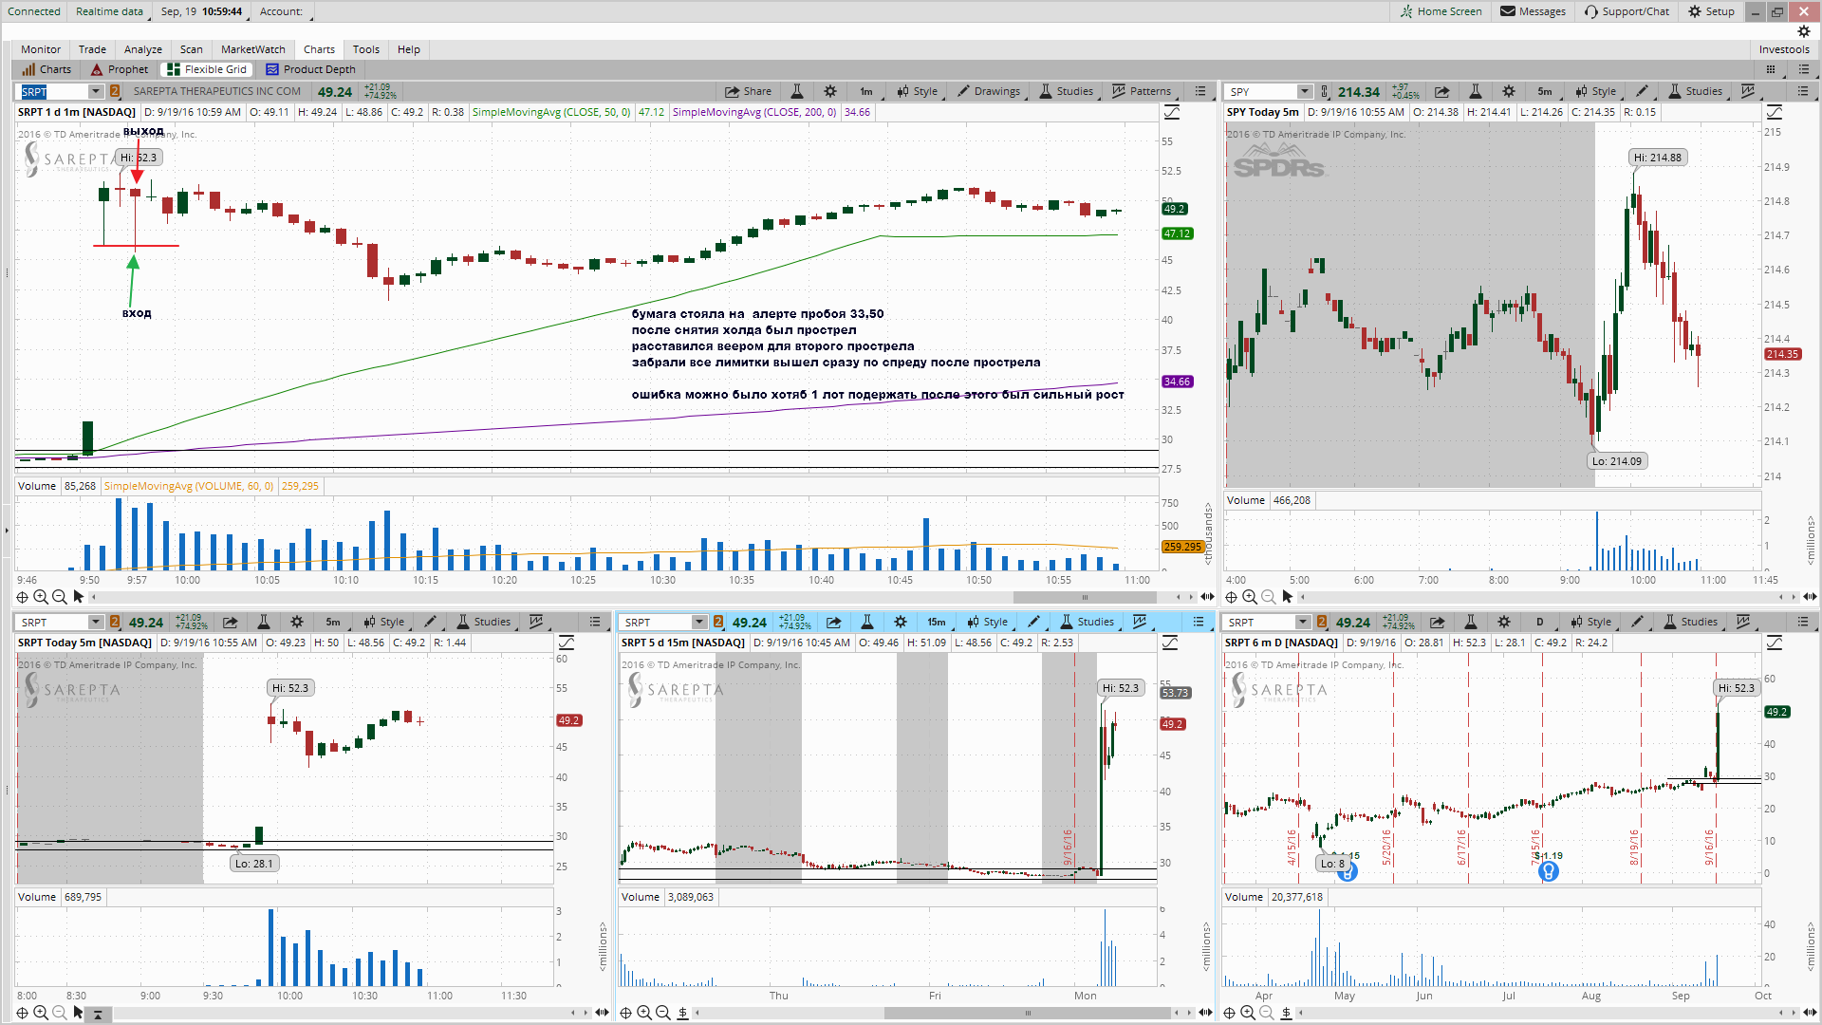Viewport: 1822px width, 1025px height.
Task: Switch to the Trade tab
Action: point(92,49)
